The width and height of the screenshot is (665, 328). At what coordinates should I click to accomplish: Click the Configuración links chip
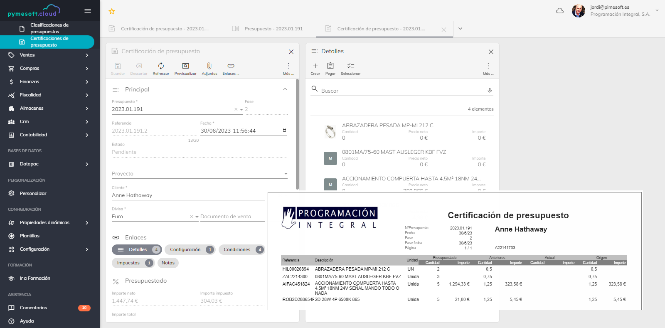coord(190,250)
